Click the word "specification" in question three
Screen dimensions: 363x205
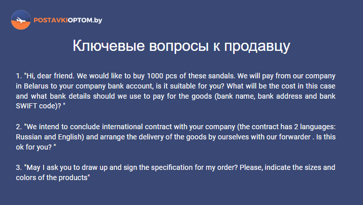[x=172, y=167]
